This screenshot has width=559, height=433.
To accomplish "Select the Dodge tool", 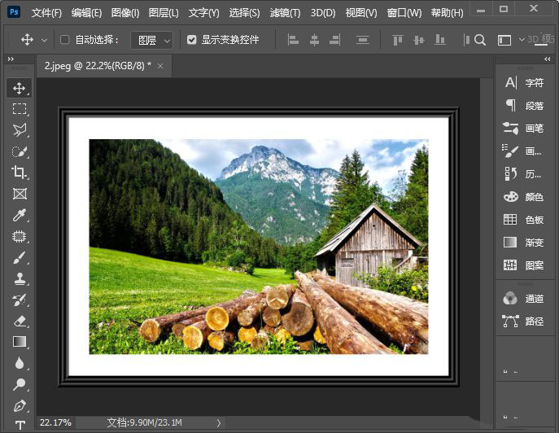I will [20, 384].
